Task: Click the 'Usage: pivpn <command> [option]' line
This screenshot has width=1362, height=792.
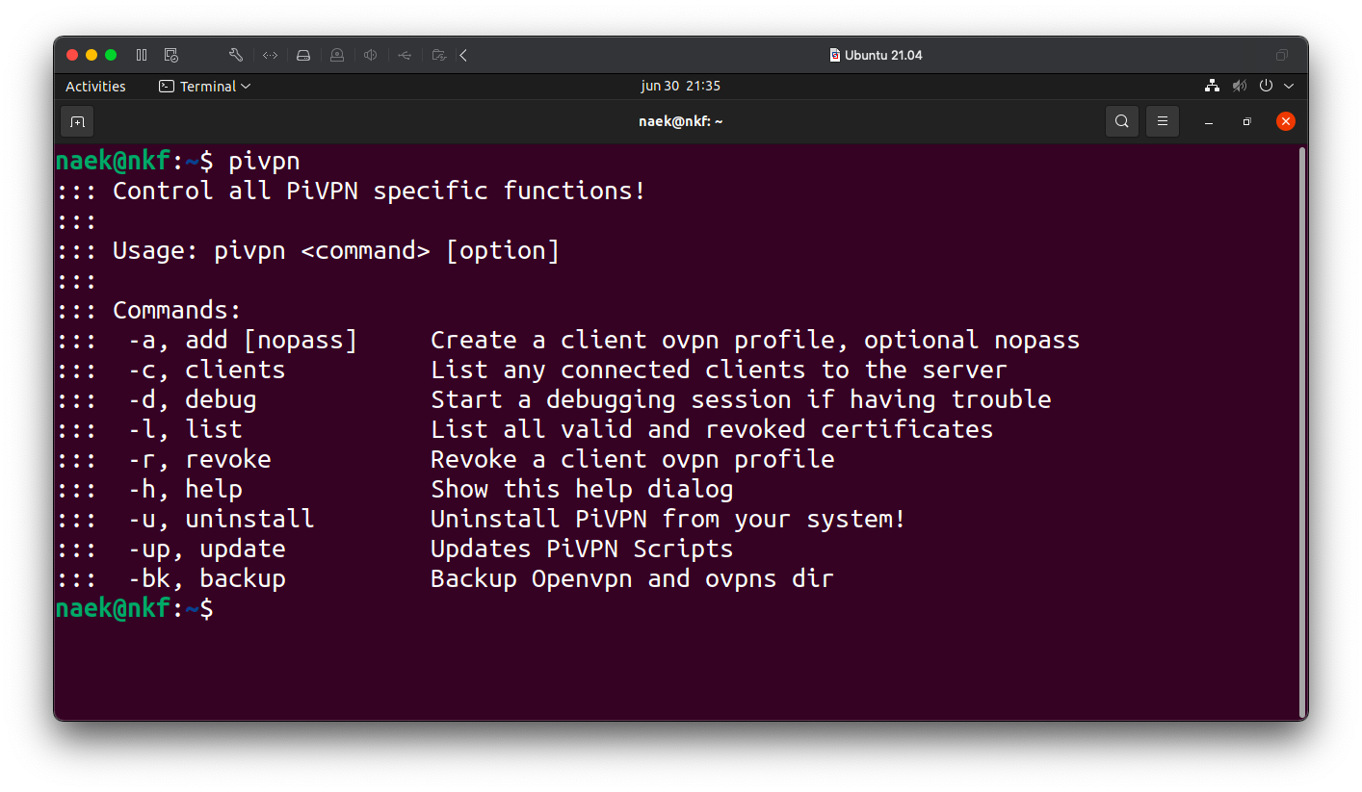Action: click(336, 251)
